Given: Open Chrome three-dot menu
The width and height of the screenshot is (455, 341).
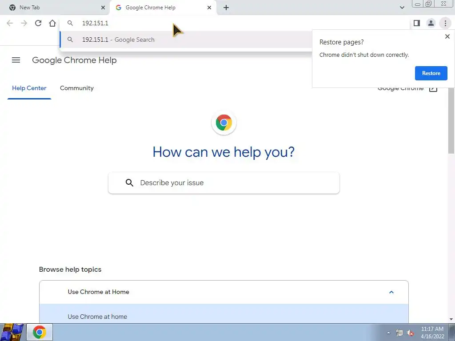Looking at the screenshot, I should tap(445, 23).
